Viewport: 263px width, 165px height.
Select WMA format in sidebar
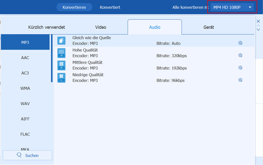click(x=25, y=88)
